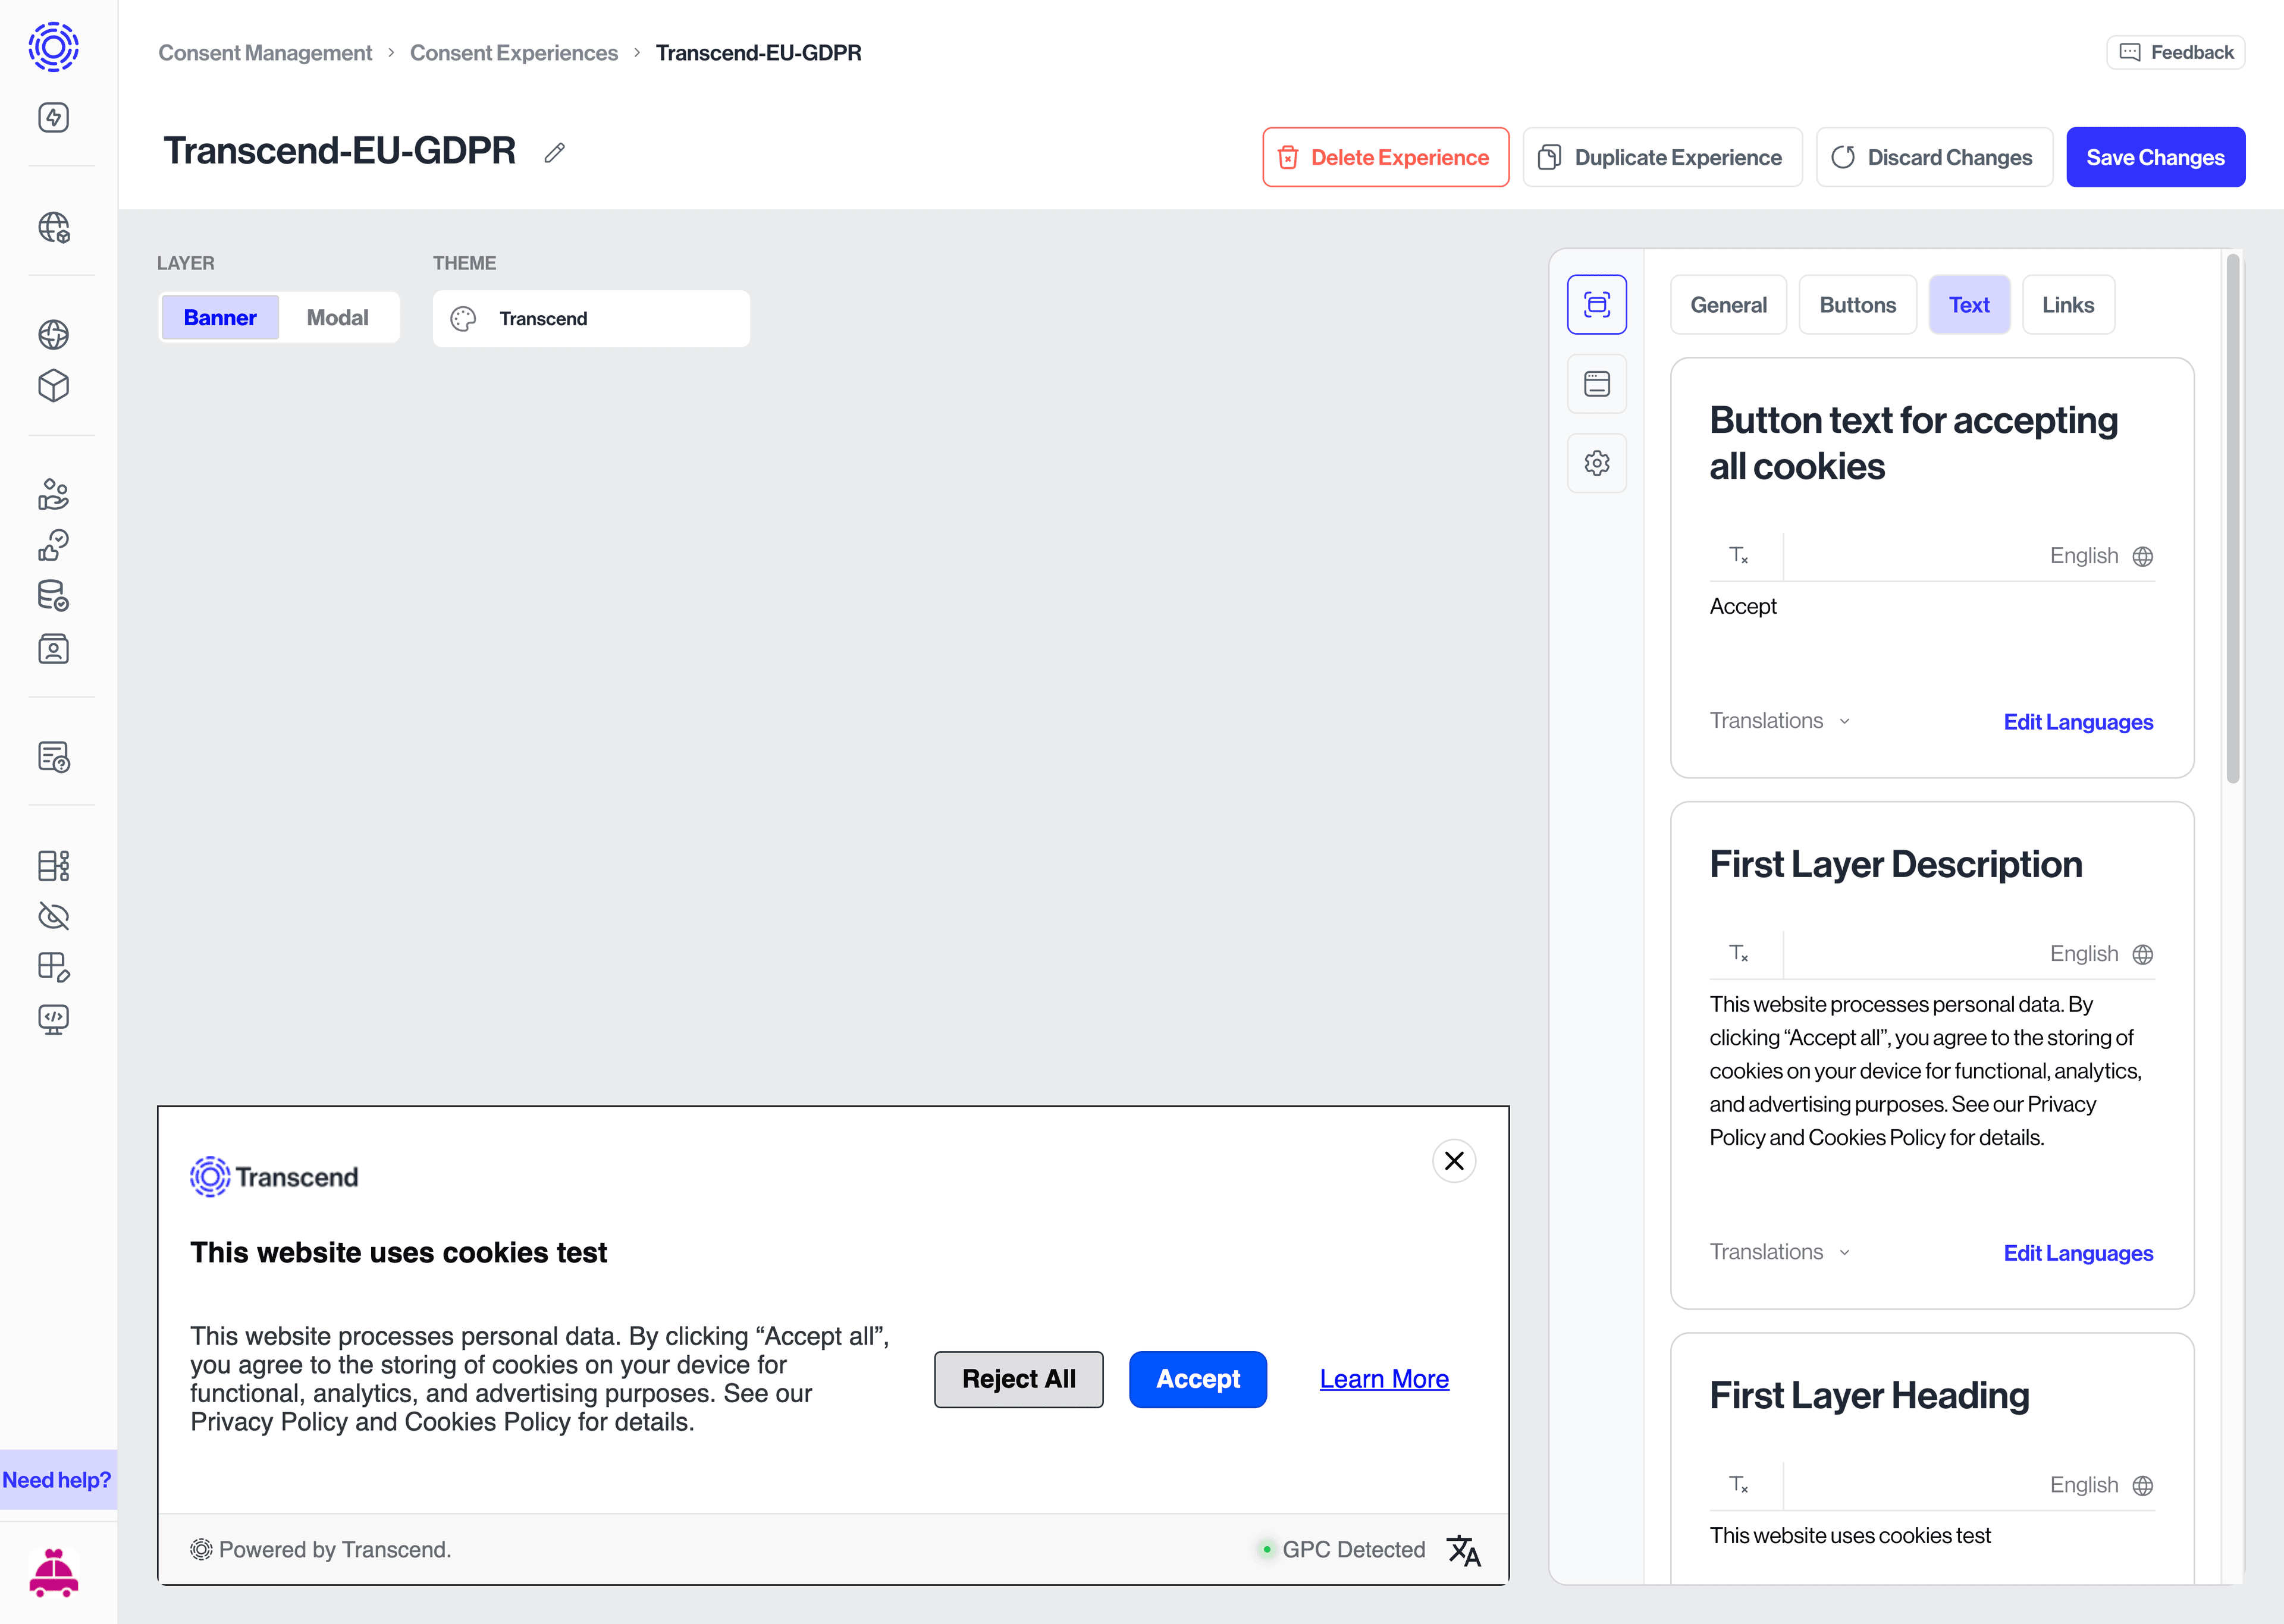Click the Save Changes button
This screenshot has width=2284, height=1624.
pos(2155,156)
